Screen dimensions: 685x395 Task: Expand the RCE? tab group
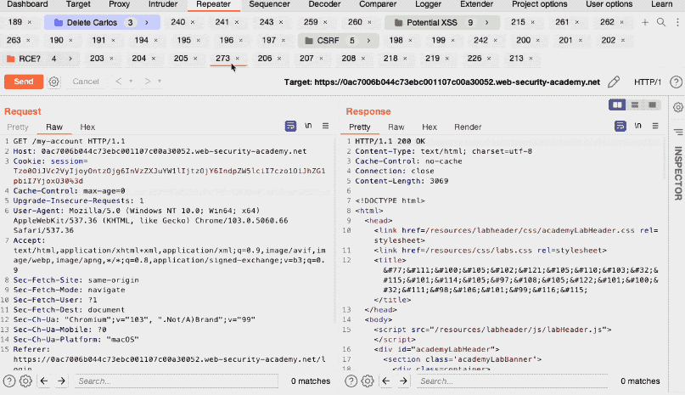pos(70,59)
